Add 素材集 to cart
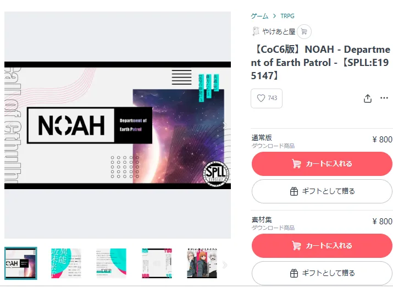The width and height of the screenshot is (393, 287). pyautogui.click(x=322, y=246)
